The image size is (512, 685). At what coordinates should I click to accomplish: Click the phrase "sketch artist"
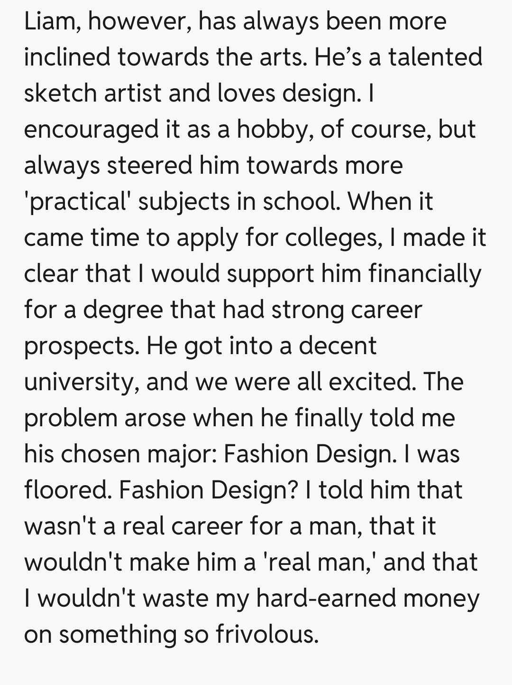92,93
